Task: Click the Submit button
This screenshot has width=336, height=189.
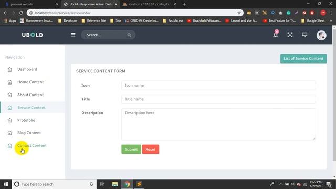Action: 131,149
